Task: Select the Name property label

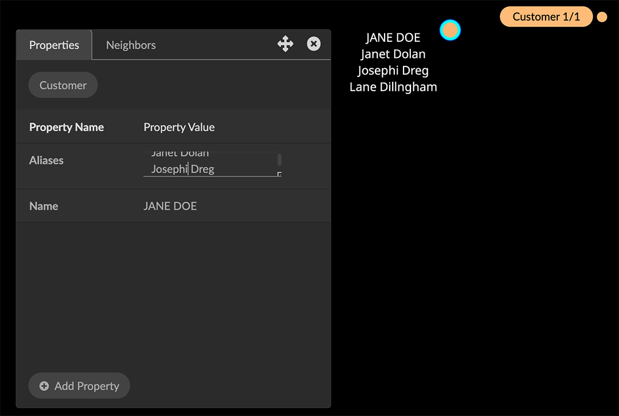Action: tap(44, 207)
